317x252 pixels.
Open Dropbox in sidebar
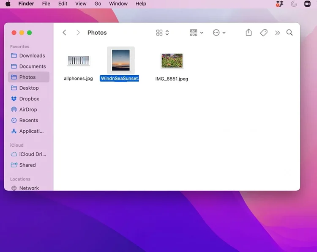[x=28, y=99]
